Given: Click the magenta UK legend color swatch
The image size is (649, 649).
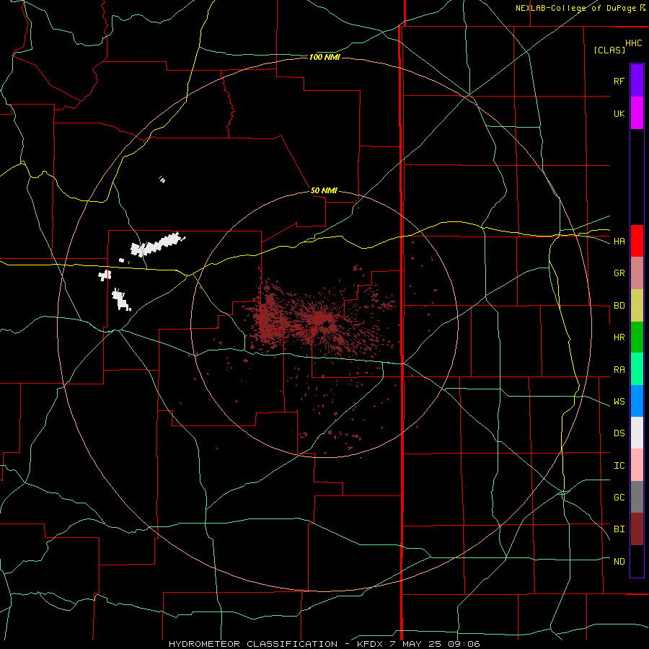Looking at the screenshot, I should click(x=637, y=113).
